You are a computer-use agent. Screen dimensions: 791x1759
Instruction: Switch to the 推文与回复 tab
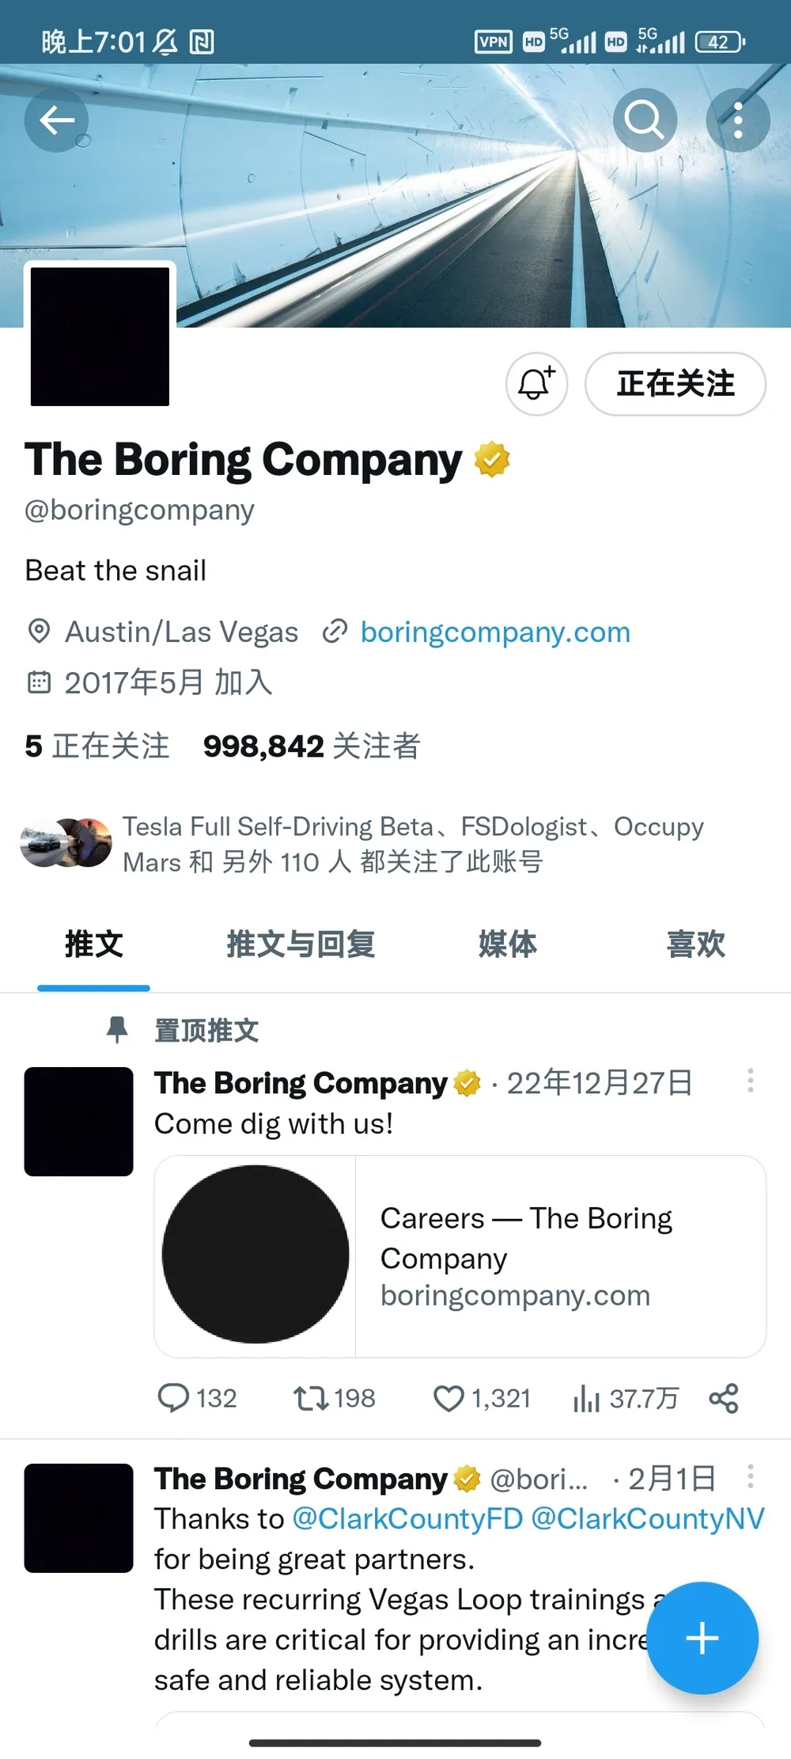tap(301, 944)
